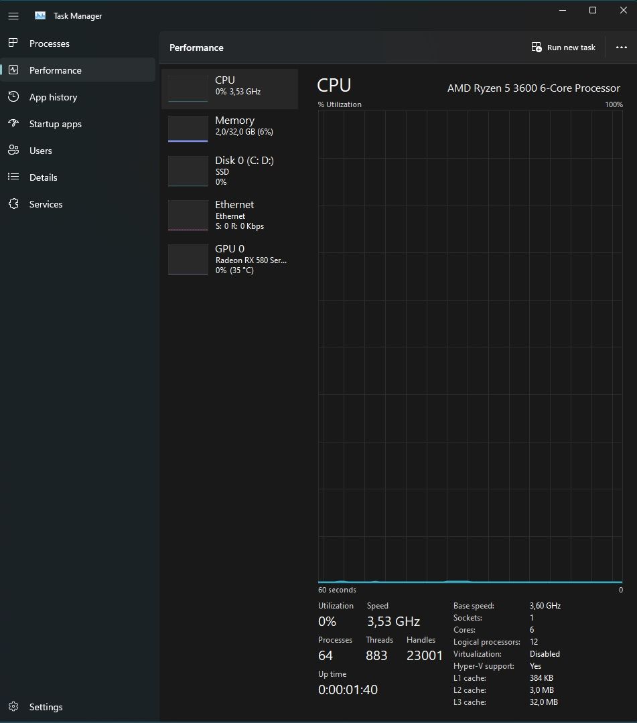Open the Startup apps page
This screenshot has width=637, height=723.
pos(56,124)
